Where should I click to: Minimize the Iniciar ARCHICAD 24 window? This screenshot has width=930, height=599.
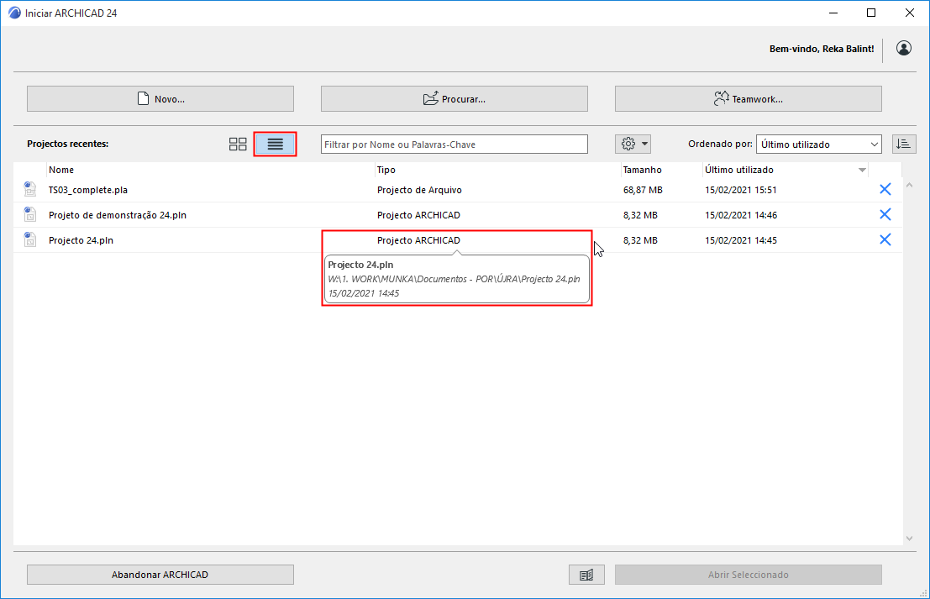click(833, 13)
